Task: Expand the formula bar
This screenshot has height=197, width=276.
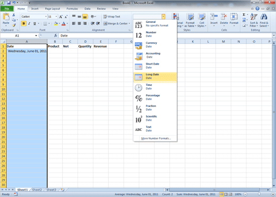Action: pos(274,35)
